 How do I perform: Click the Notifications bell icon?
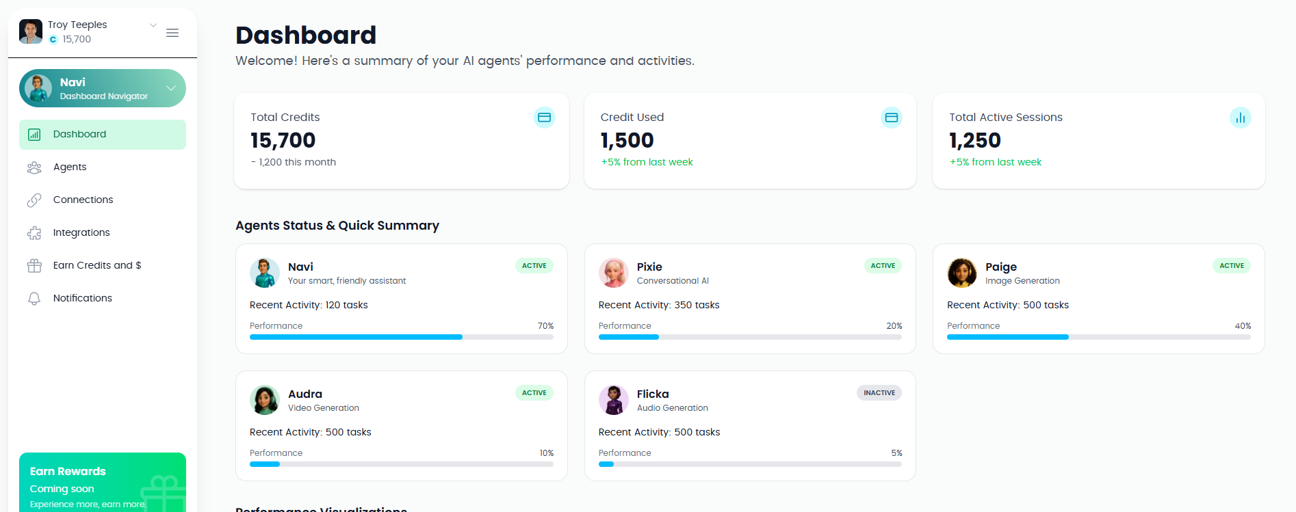[34, 299]
